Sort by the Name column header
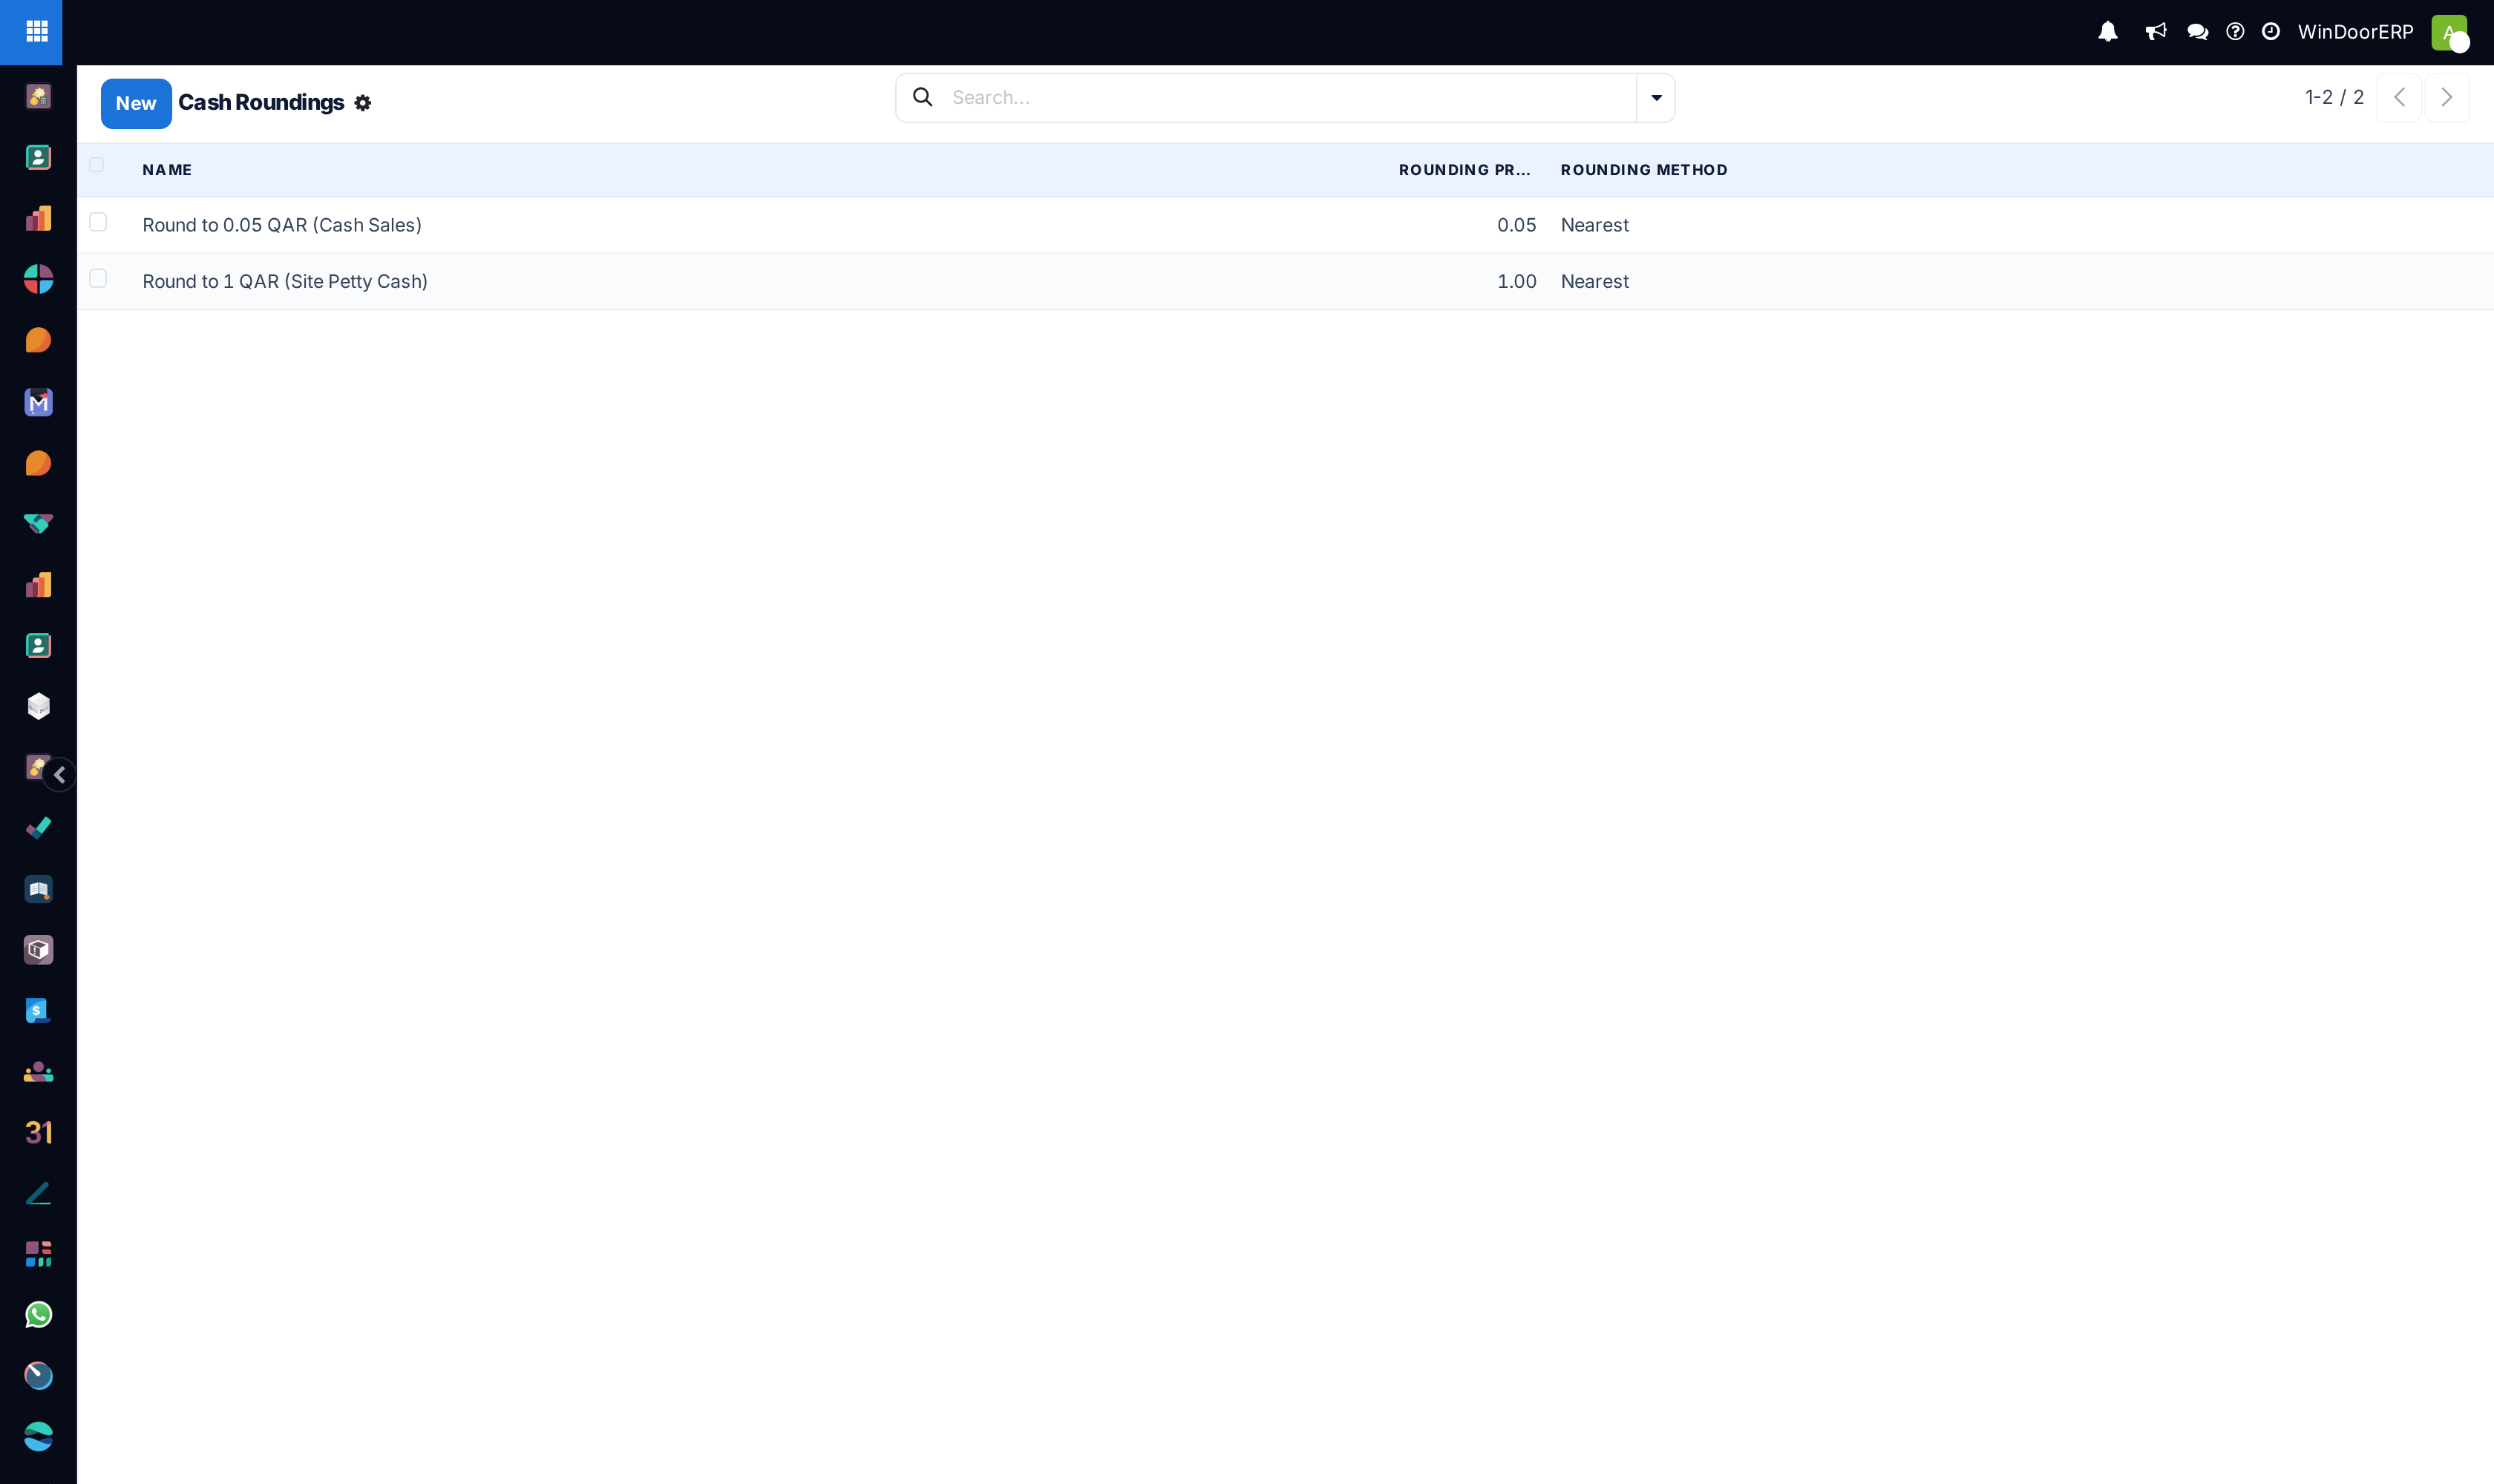 (167, 170)
